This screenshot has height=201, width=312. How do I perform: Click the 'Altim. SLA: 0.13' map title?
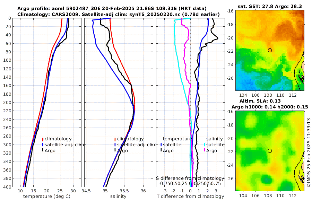coord(260,101)
